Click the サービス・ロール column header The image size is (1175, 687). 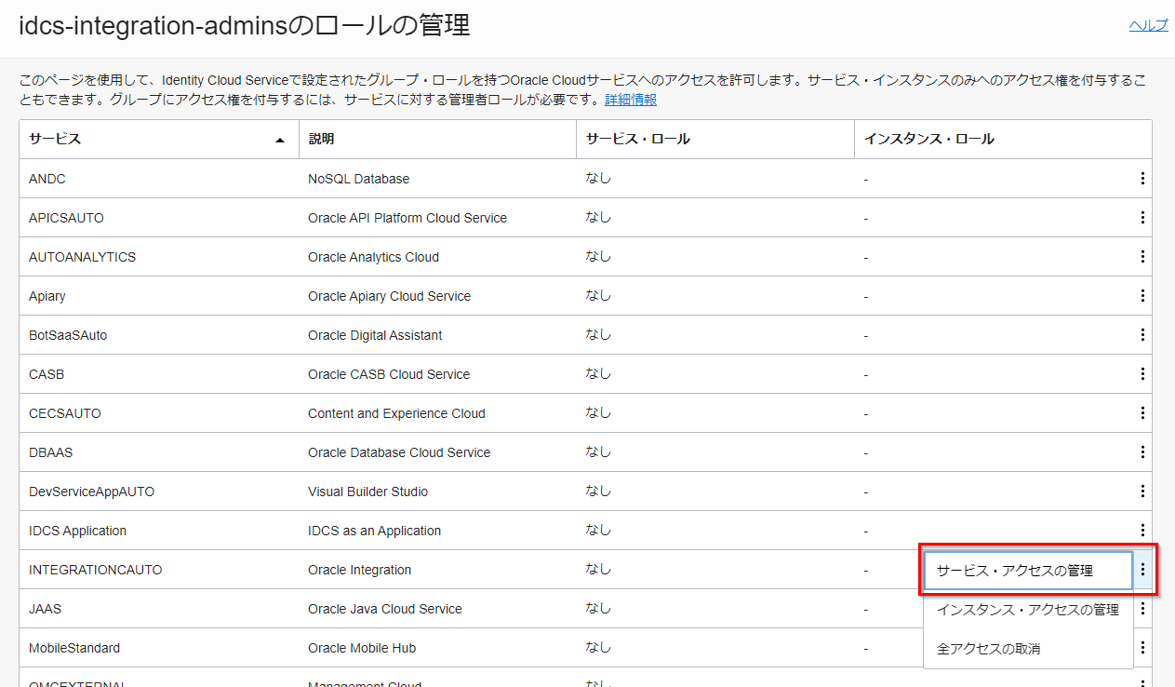[x=638, y=140]
